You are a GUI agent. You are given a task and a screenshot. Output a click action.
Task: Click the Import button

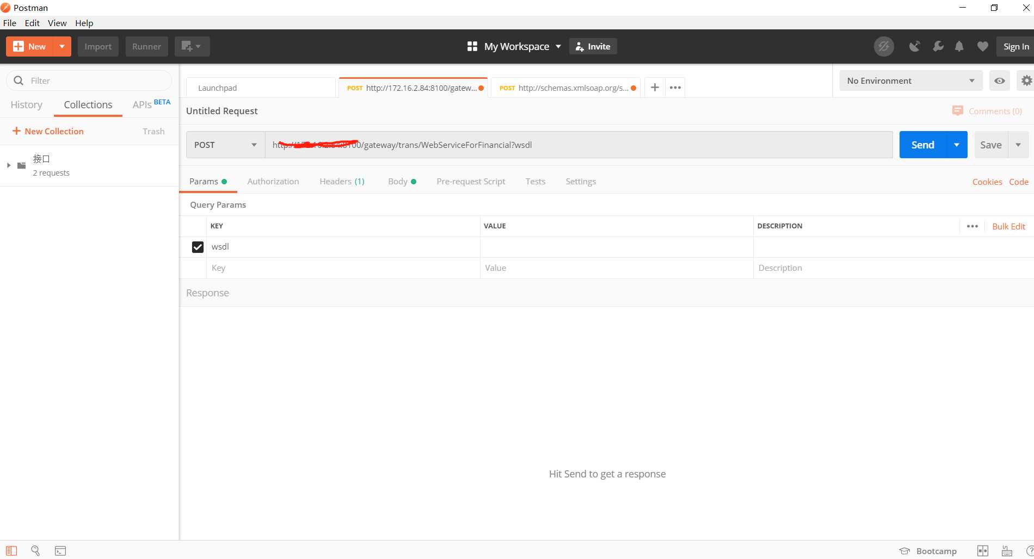98,47
